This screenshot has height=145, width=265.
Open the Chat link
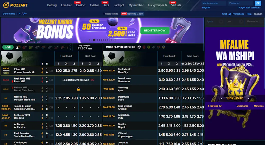[224, 14]
